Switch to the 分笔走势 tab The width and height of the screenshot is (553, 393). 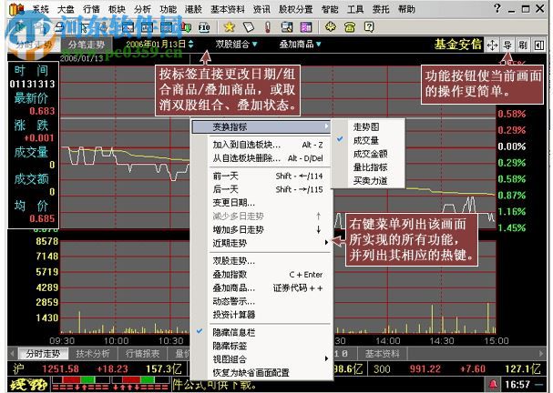(87, 45)
